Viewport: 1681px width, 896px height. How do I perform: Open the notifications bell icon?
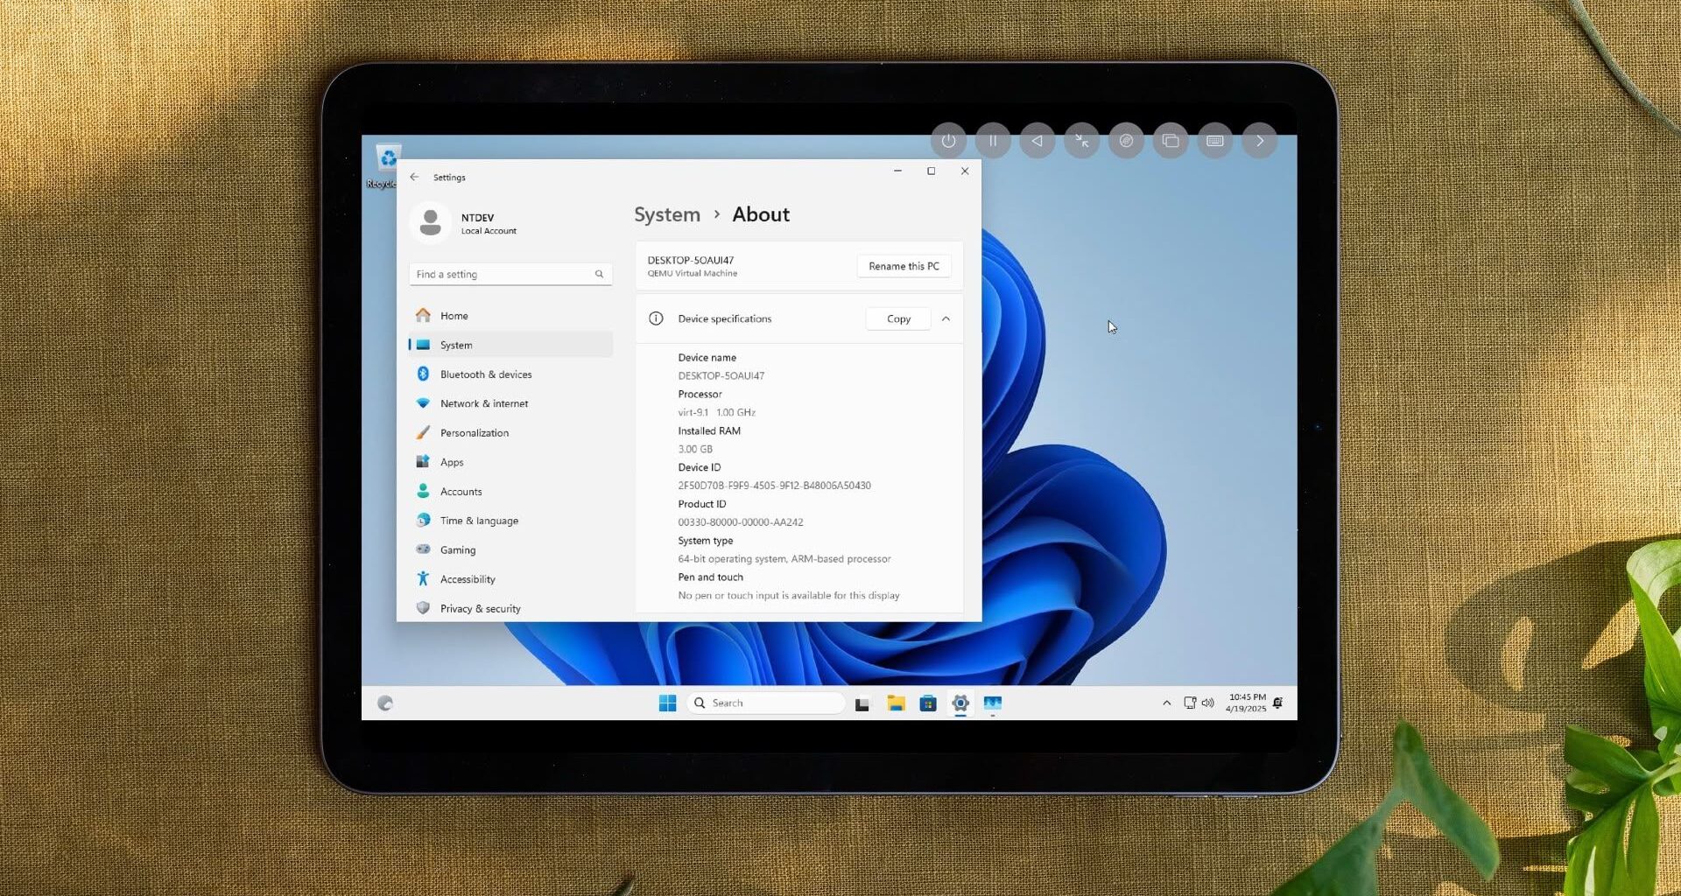click(1278, 703)
